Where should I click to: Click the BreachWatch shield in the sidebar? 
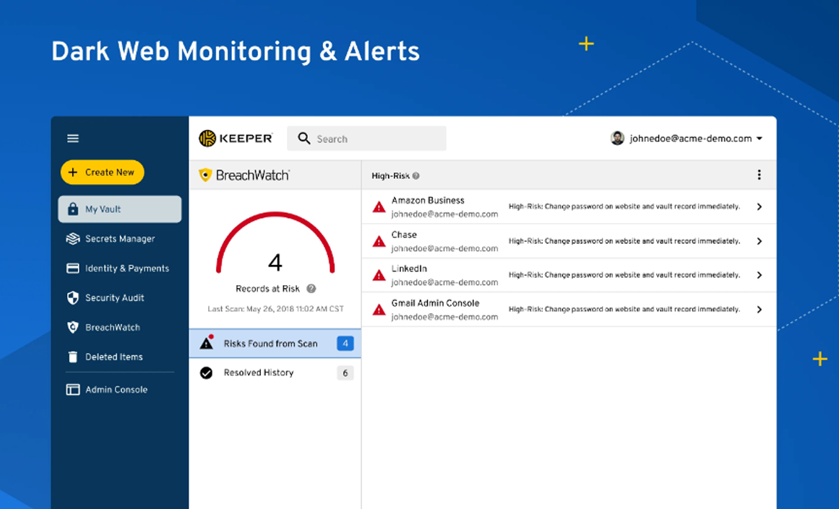(72, 327)
